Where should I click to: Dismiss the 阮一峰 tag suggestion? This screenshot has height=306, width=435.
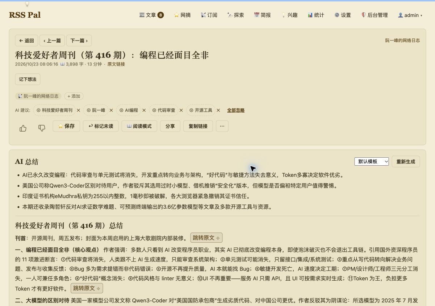point(111,110)
